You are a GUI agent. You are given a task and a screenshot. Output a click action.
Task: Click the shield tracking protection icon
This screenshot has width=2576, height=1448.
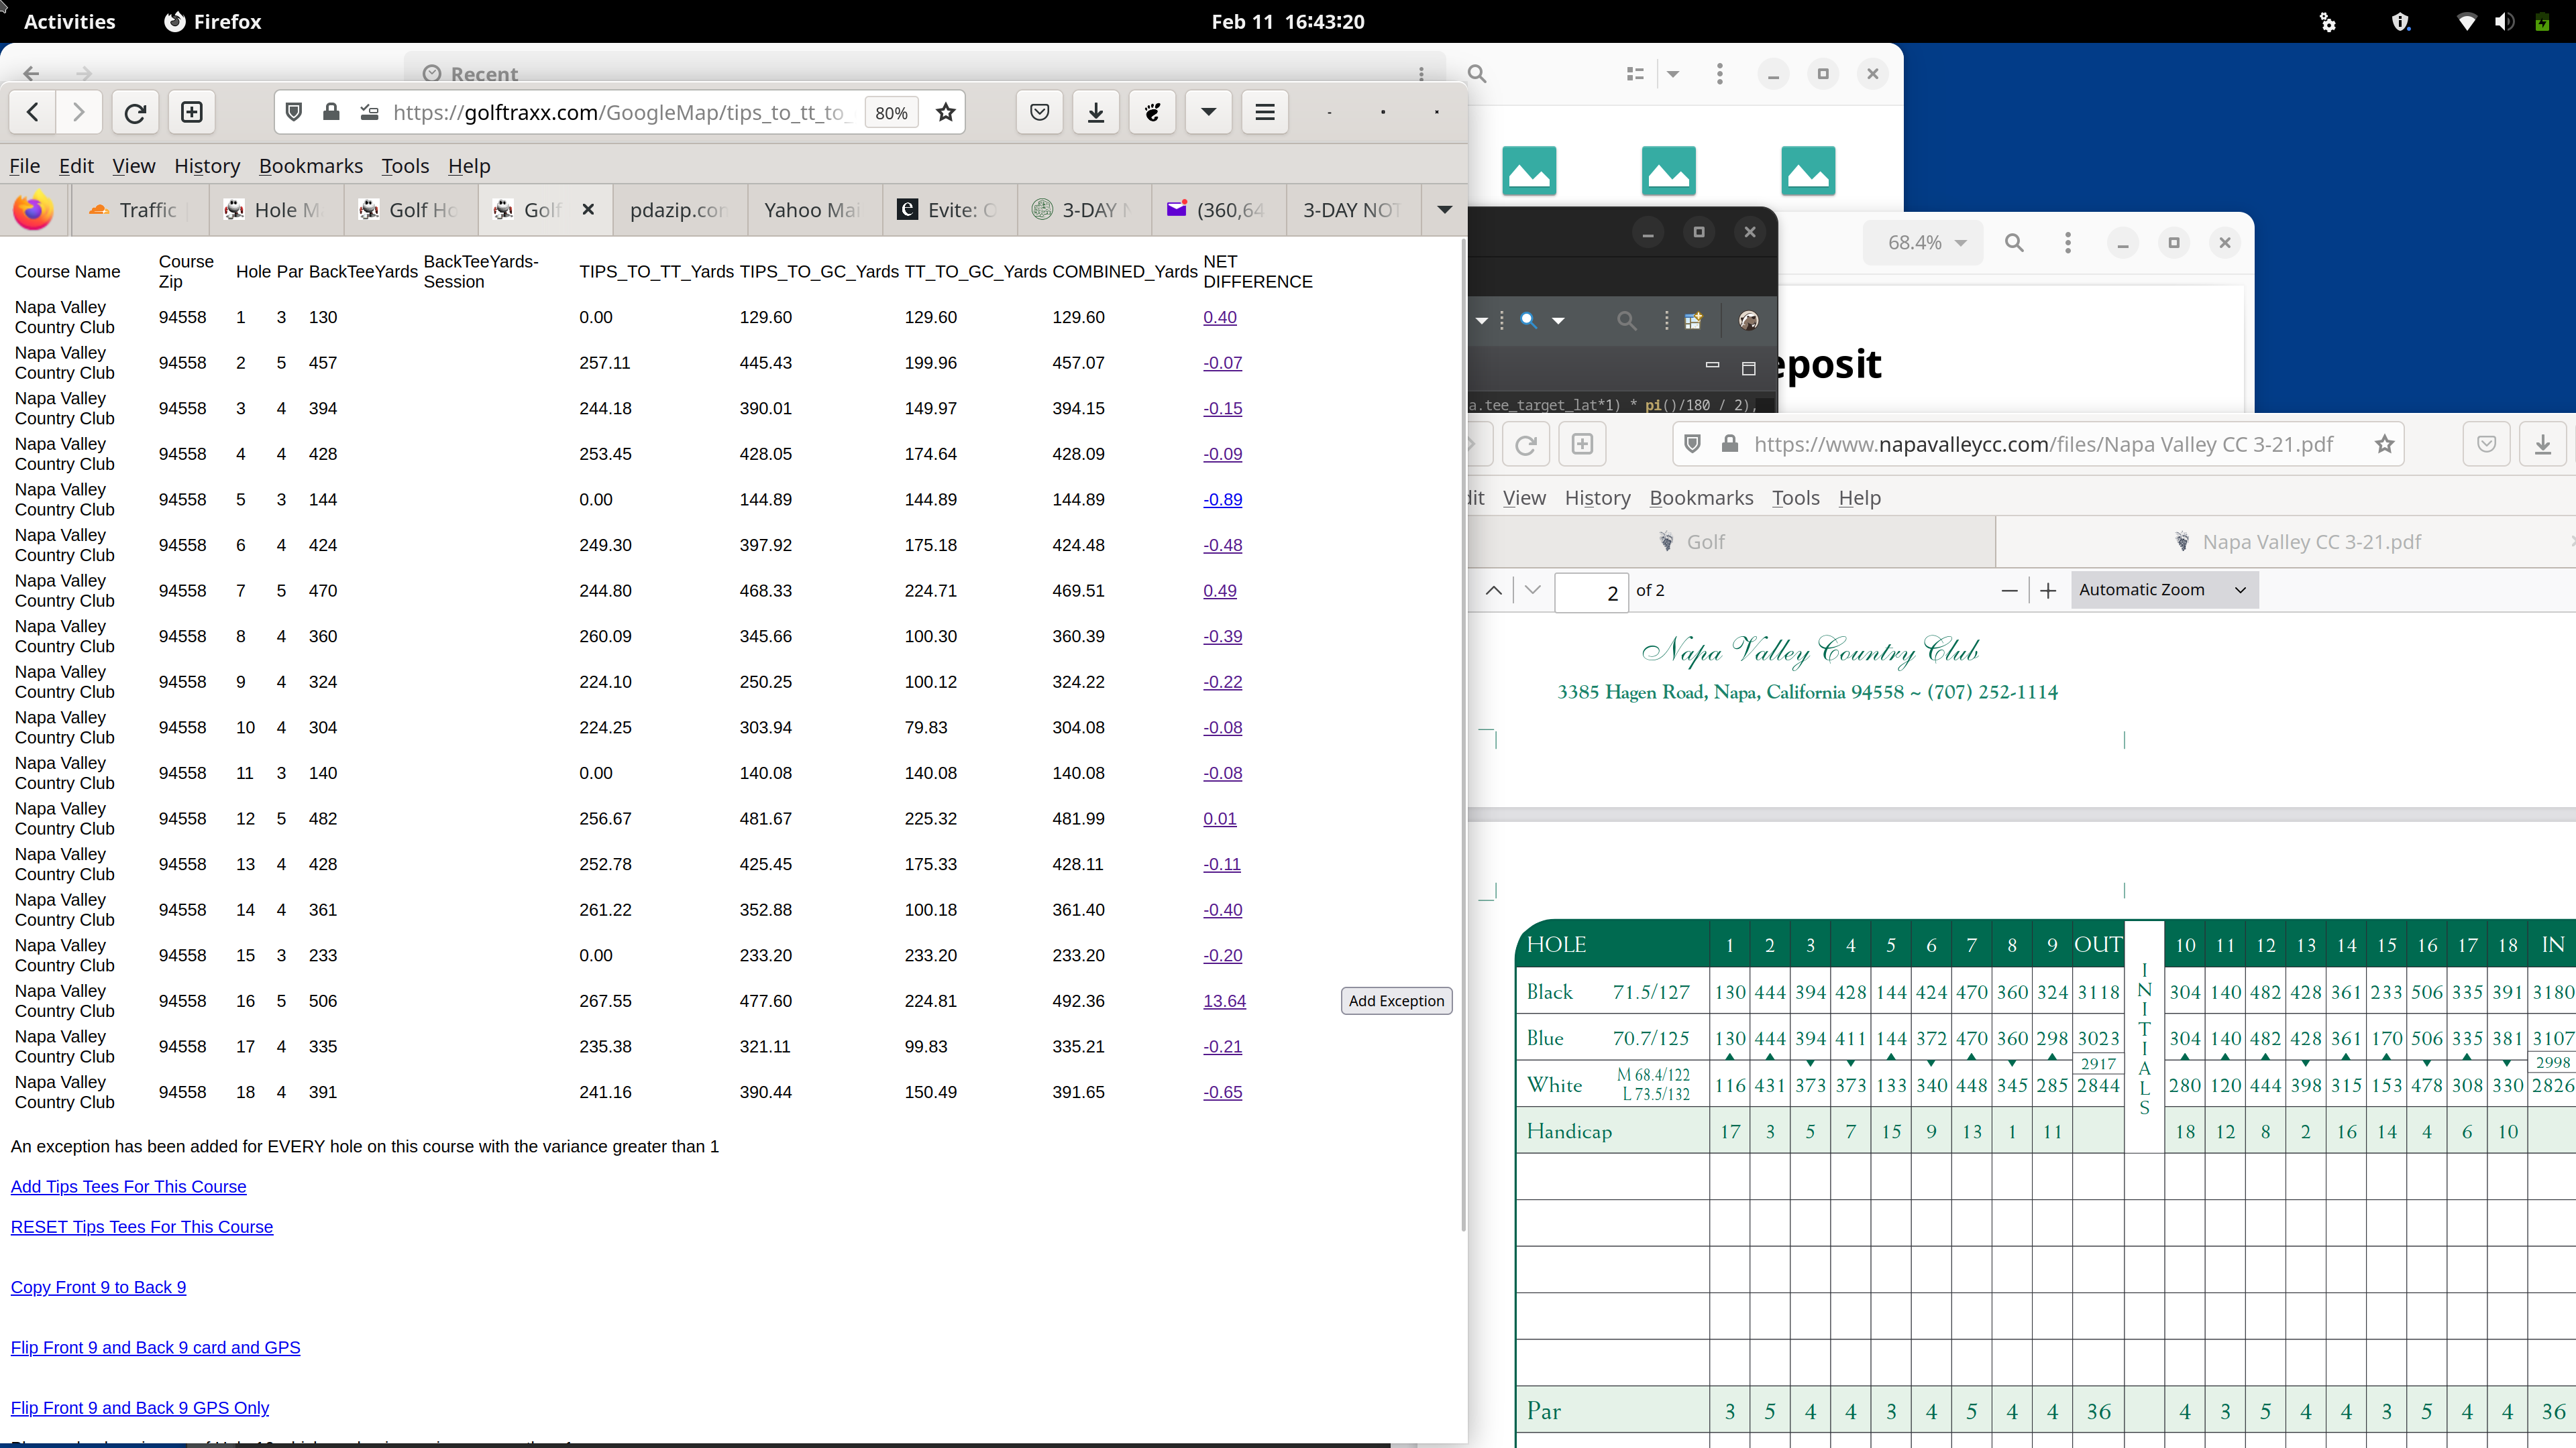(294, 112)
